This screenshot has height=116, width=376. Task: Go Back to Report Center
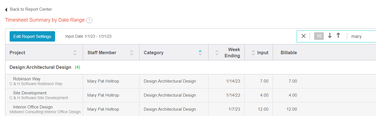pos(31,9)
